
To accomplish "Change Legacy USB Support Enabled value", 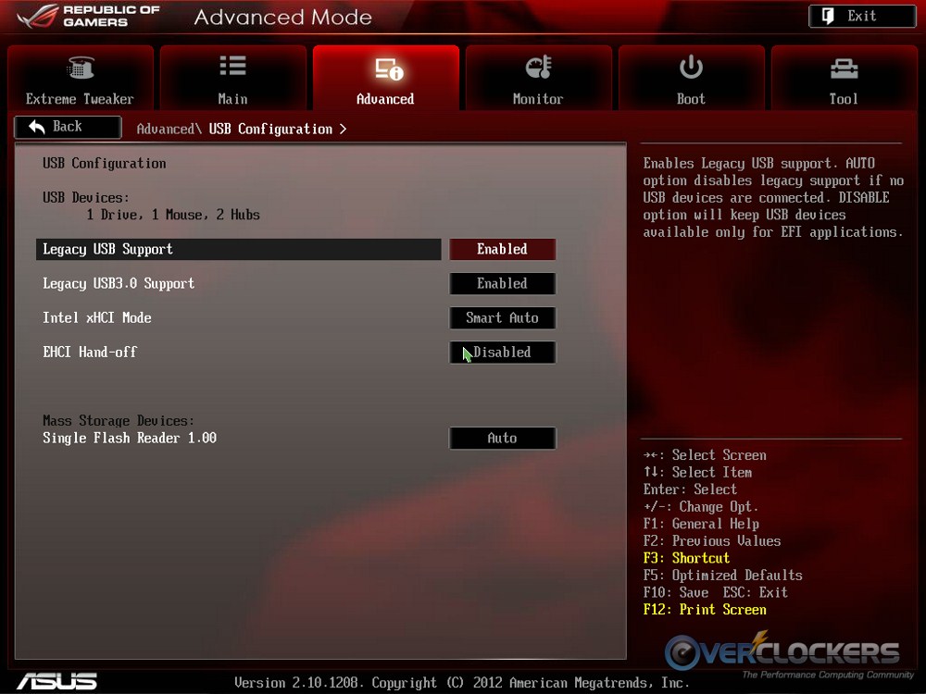I will tap(502, 249).
